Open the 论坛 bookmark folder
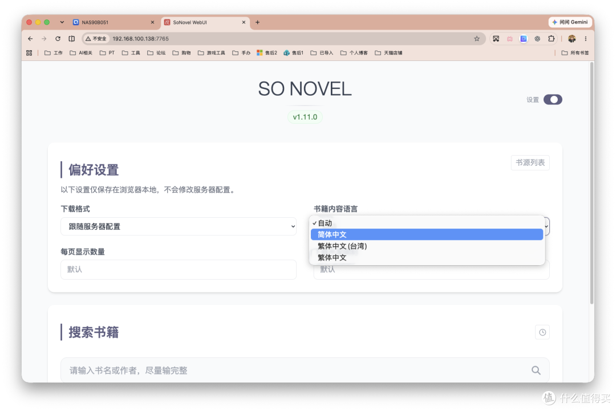This screenshot has height=411, width=616. [156, 52]
